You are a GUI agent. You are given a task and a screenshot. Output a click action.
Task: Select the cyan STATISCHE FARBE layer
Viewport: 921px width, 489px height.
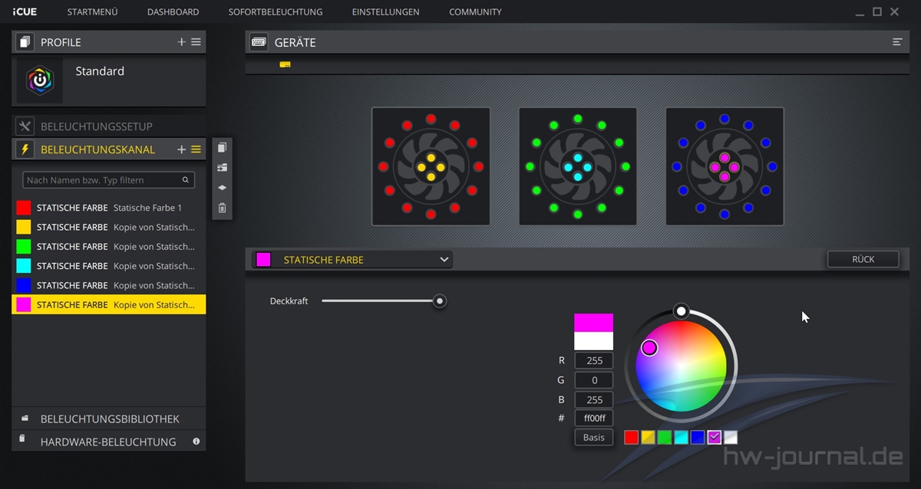(x=109, y=266)
